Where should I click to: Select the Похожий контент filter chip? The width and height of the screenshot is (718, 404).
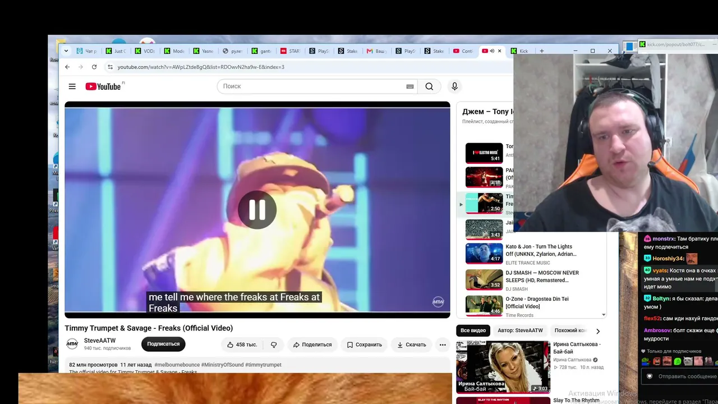570,330
